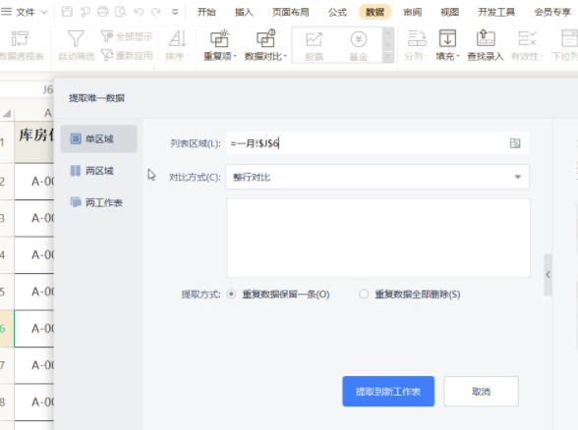Click the 提取到新工作表 button
The image size is (578, 430).
[388, 392]
